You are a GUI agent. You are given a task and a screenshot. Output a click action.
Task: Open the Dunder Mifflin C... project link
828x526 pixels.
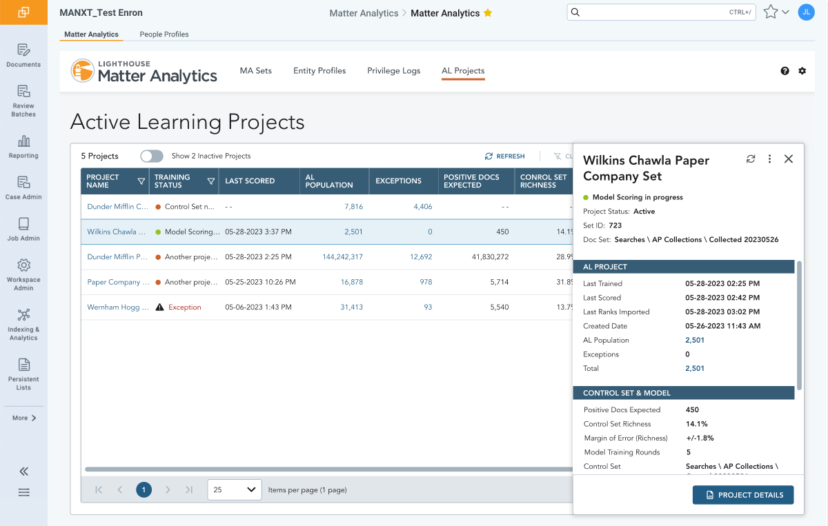118,207
